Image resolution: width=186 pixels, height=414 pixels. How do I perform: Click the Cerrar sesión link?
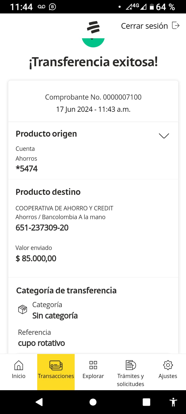pos(144,26)
